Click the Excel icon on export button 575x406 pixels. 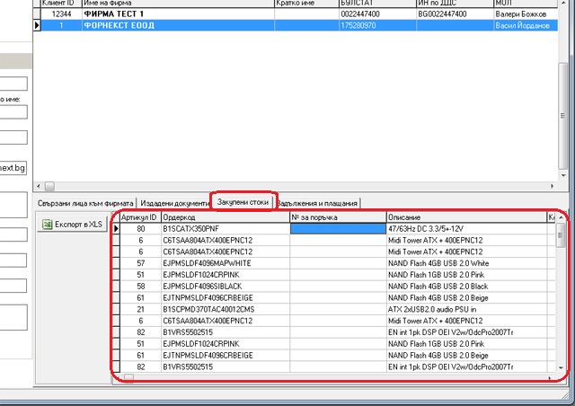click(x=47, y=224)
